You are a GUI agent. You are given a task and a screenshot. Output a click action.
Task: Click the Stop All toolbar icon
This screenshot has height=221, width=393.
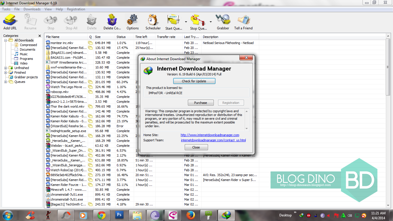[x=71, y=22]
